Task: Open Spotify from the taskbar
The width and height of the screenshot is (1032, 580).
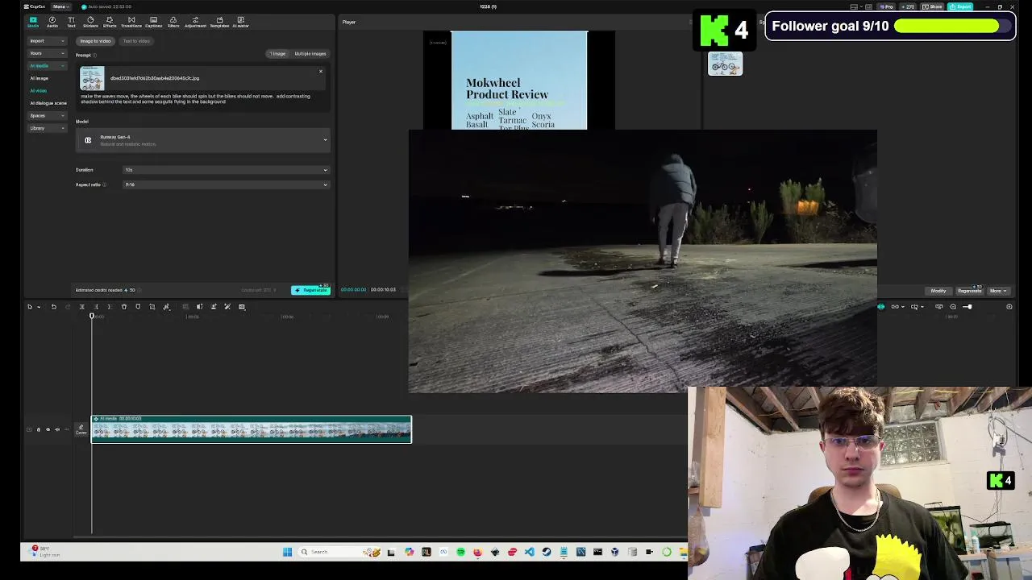Action: [x=460, y=552]
